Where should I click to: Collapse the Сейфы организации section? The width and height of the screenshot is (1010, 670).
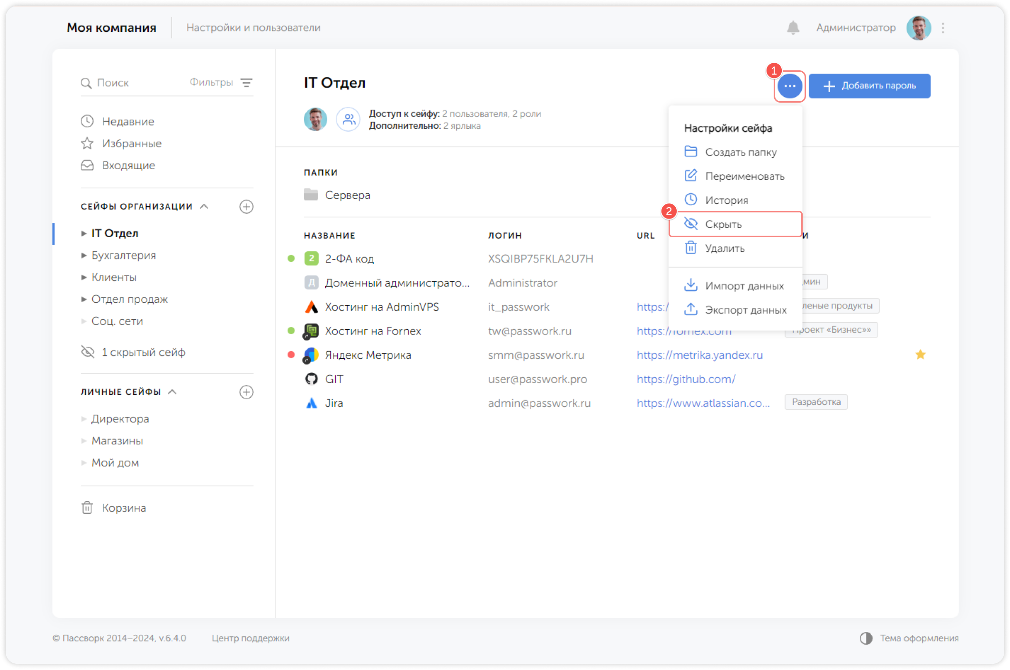pos(204,207)
